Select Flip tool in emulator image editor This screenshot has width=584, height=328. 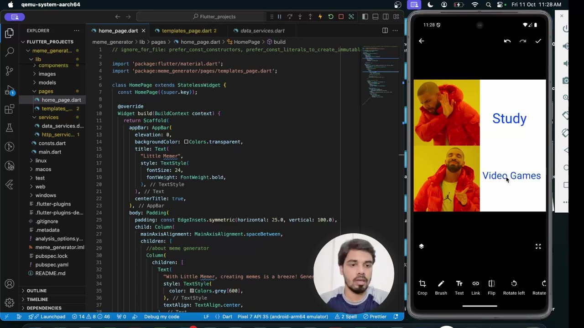coord(491,288)
